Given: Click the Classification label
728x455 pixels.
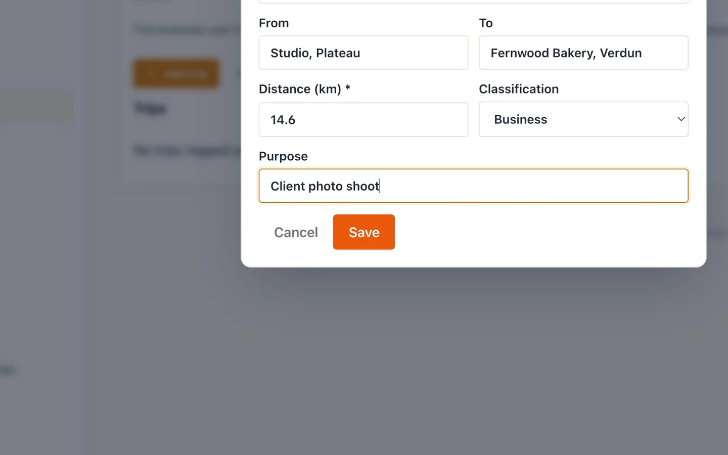Looking at the screenshot, I should [519, 89].
